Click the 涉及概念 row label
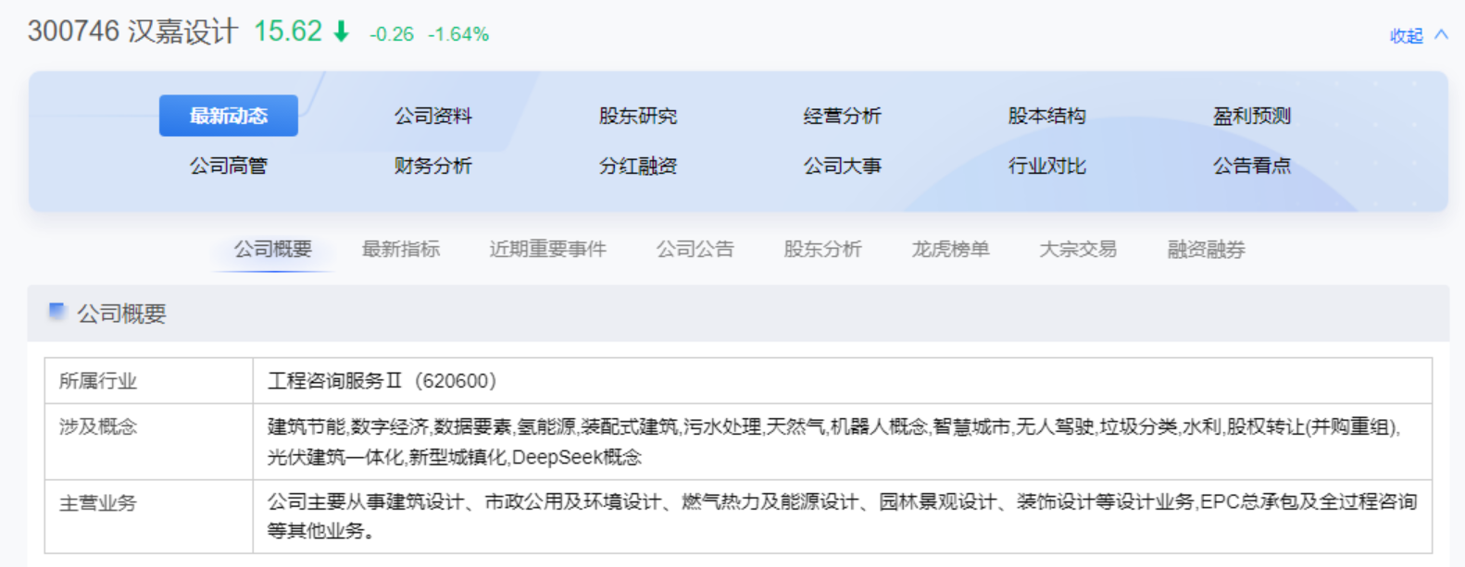 point(98,426)
